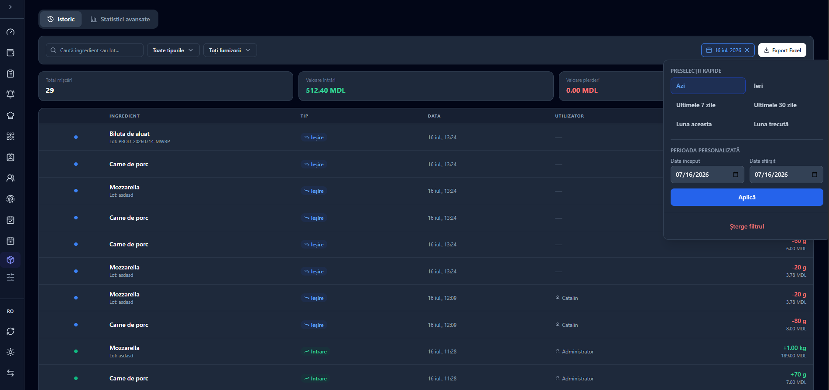Image resolution: width=829 pixels, height=390 pixels.
Task: Click the Export Excel button
Action: click(782, 50)
